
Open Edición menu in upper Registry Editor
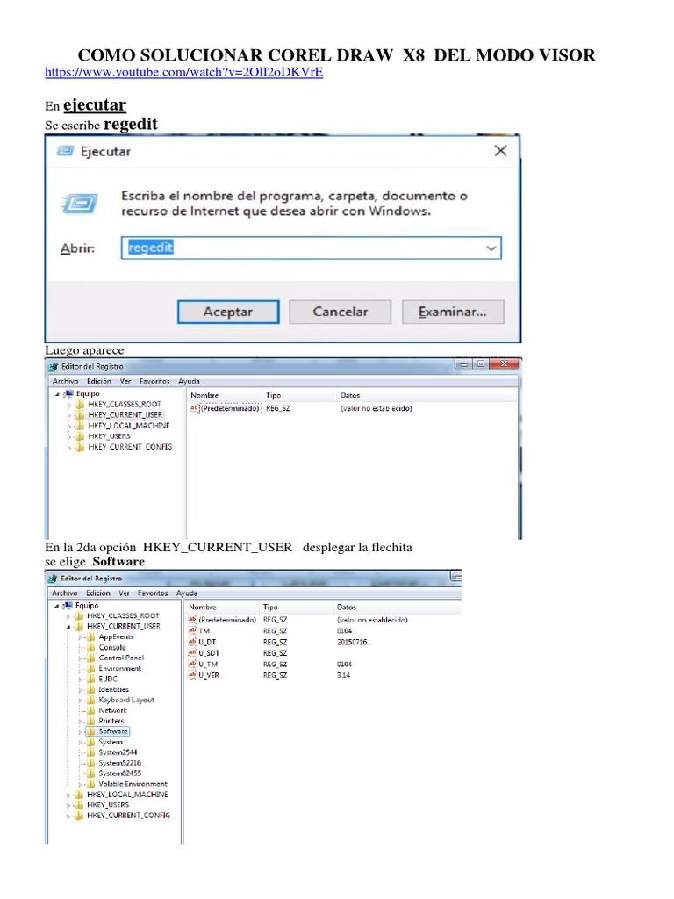(99, 381)
